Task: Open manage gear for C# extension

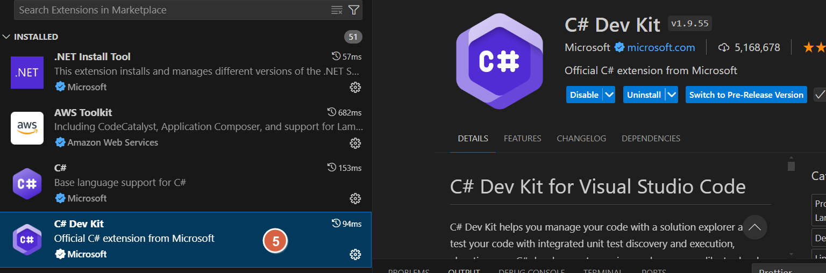Action: [355, 199]
